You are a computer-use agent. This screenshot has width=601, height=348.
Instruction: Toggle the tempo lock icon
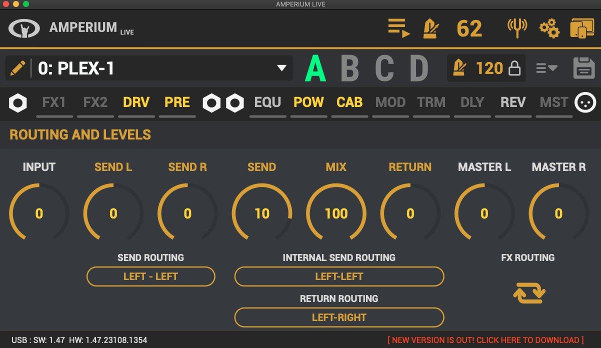(x=514, y=68)
